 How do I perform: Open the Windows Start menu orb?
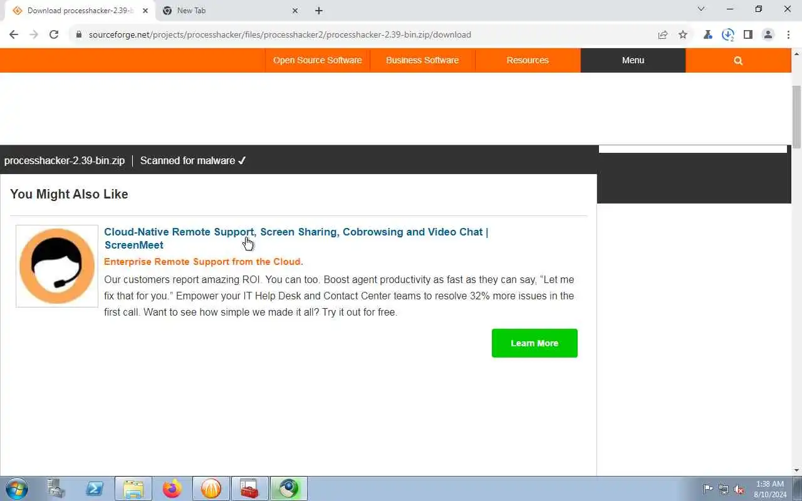[x=17, y=488]
